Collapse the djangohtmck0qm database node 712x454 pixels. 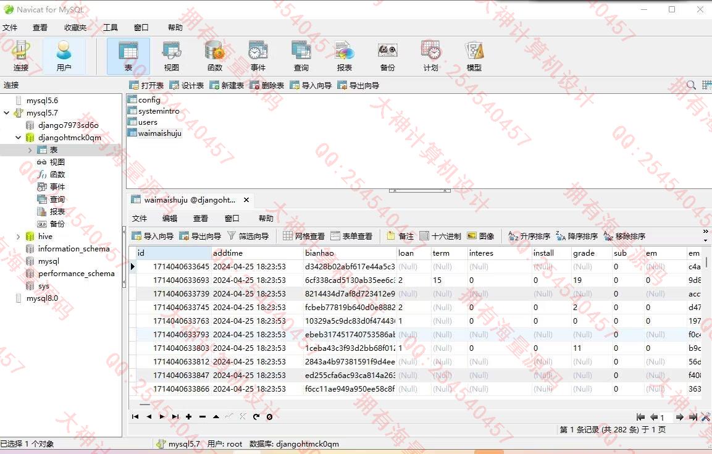[18, 138]
